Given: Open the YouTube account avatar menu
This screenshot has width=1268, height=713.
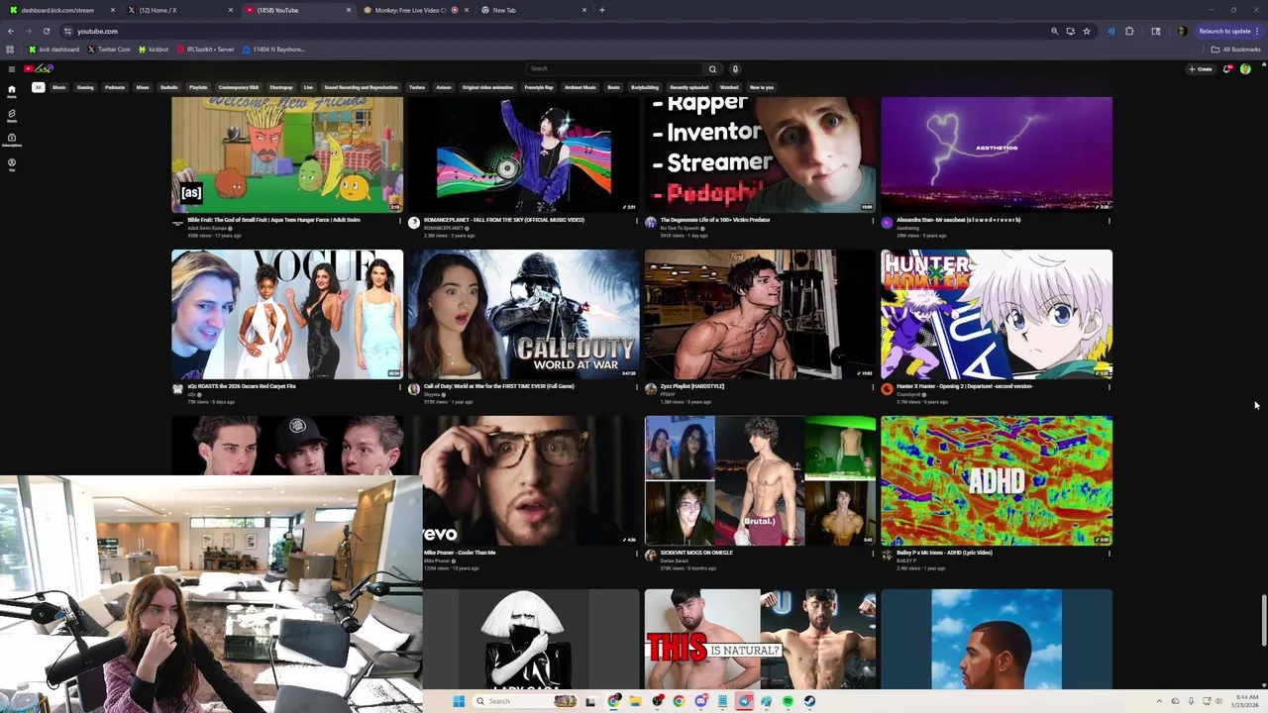Looking at the screenshot, I should pos(1245,68).
